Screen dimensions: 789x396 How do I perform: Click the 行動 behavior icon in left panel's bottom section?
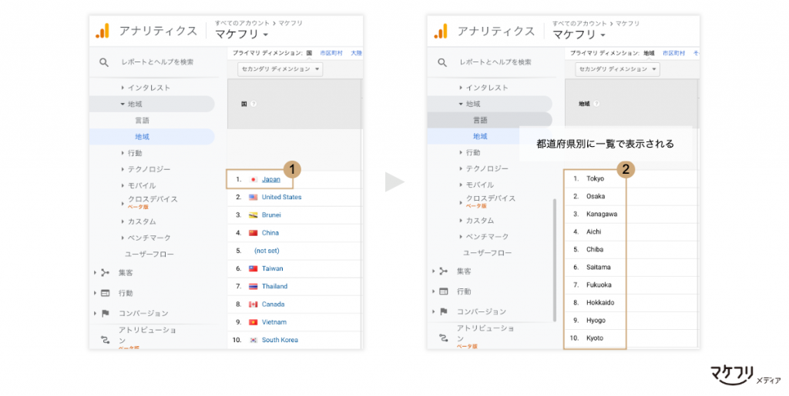(x=105, y=293)
